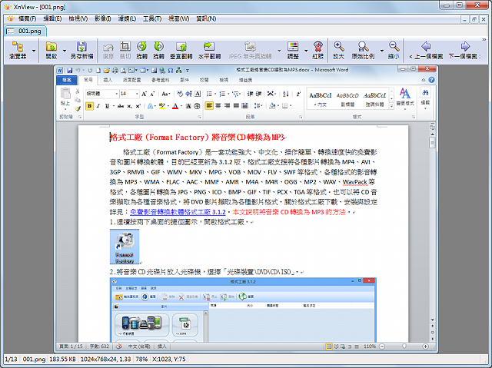Click the 裁切 crop toolbar icon
The width and height of the screenshot is (492, 368).
(x=125, y=50)
